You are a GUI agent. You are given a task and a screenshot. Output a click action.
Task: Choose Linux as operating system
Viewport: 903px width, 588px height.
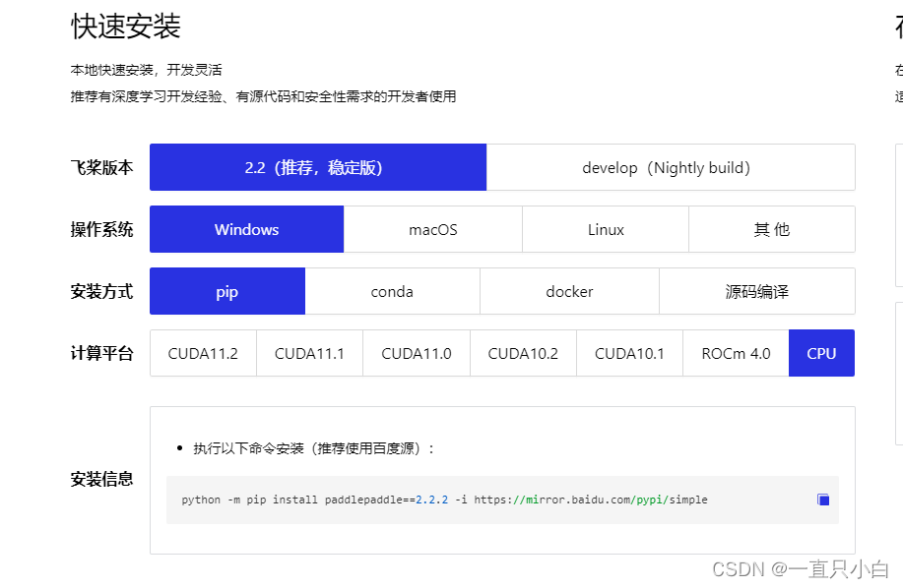(x=606, y=229)
